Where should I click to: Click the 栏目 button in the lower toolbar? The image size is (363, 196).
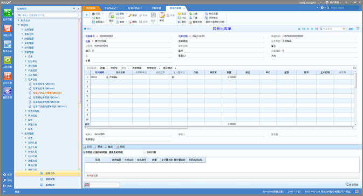pyautogui.click(x=120, y=147)
